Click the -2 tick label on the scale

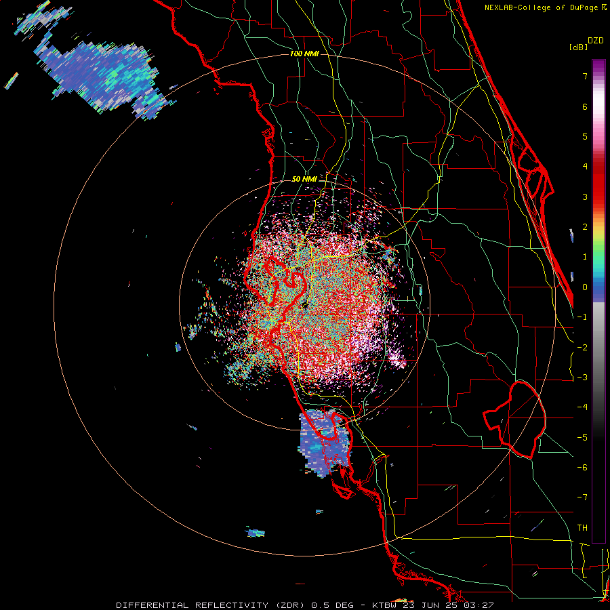582,348
